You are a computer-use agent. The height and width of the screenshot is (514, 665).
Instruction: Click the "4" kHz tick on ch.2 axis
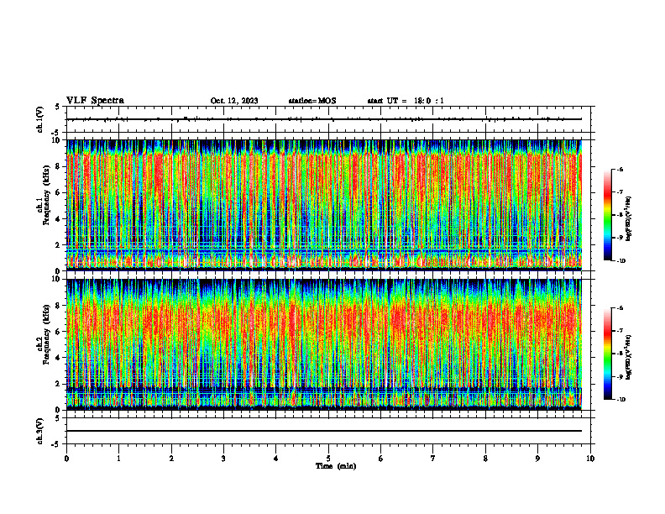click(x=59, y=358)
